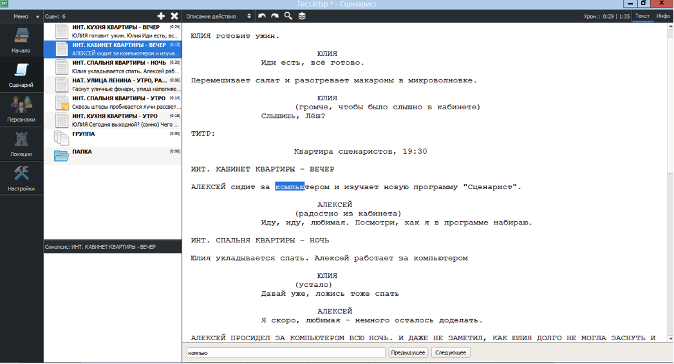
Task: Click the ТИТР: line in script
Action: pyautogui.click(x=203, y=134)
